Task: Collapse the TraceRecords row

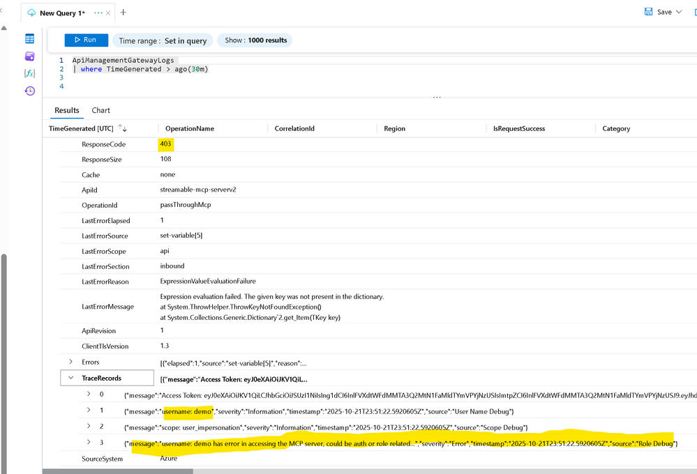Action: click(x=70, y=378)
